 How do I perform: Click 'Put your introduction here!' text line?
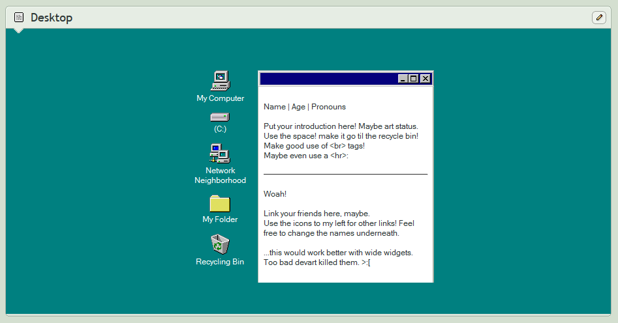[341, 126]
